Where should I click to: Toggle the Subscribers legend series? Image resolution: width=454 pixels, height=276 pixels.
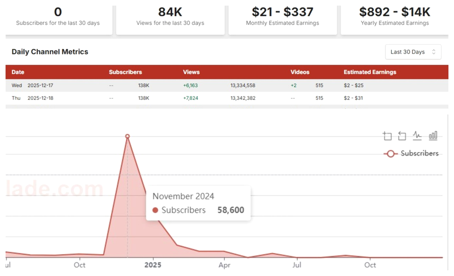click(411, 153)
